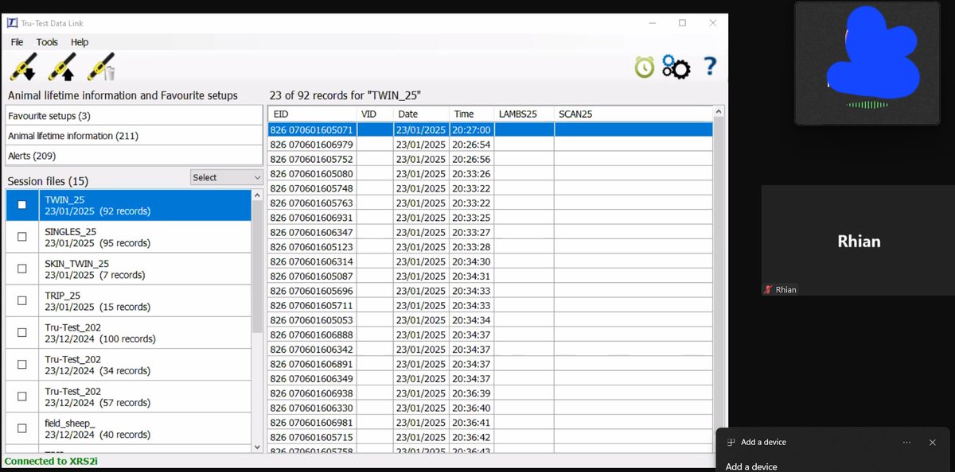This screenshot has width=955, height=472.
Task: Click the session list scroll up arrow
Action: coord(256,195)
